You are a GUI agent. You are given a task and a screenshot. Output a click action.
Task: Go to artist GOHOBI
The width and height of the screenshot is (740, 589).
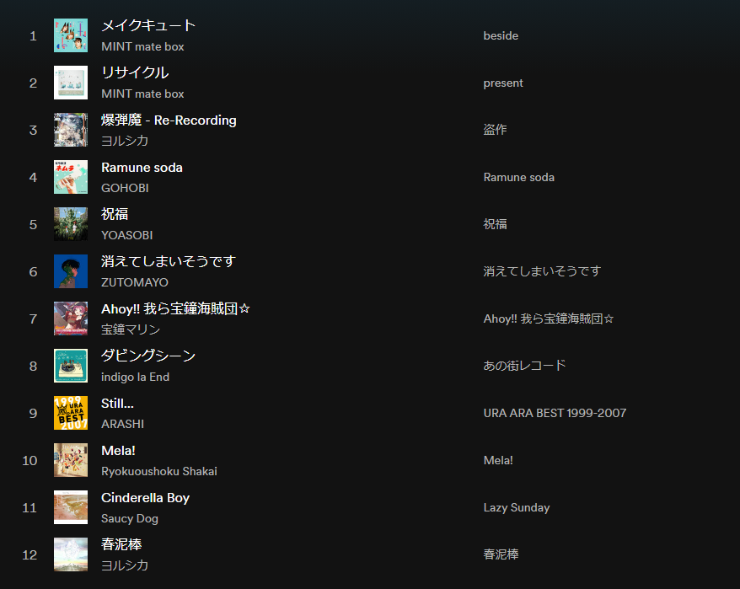tap(125, 188)
